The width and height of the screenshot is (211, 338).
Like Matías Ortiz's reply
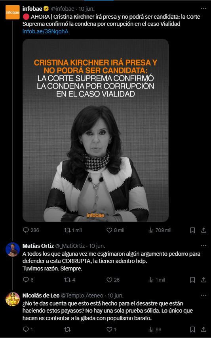click(113, 280)
